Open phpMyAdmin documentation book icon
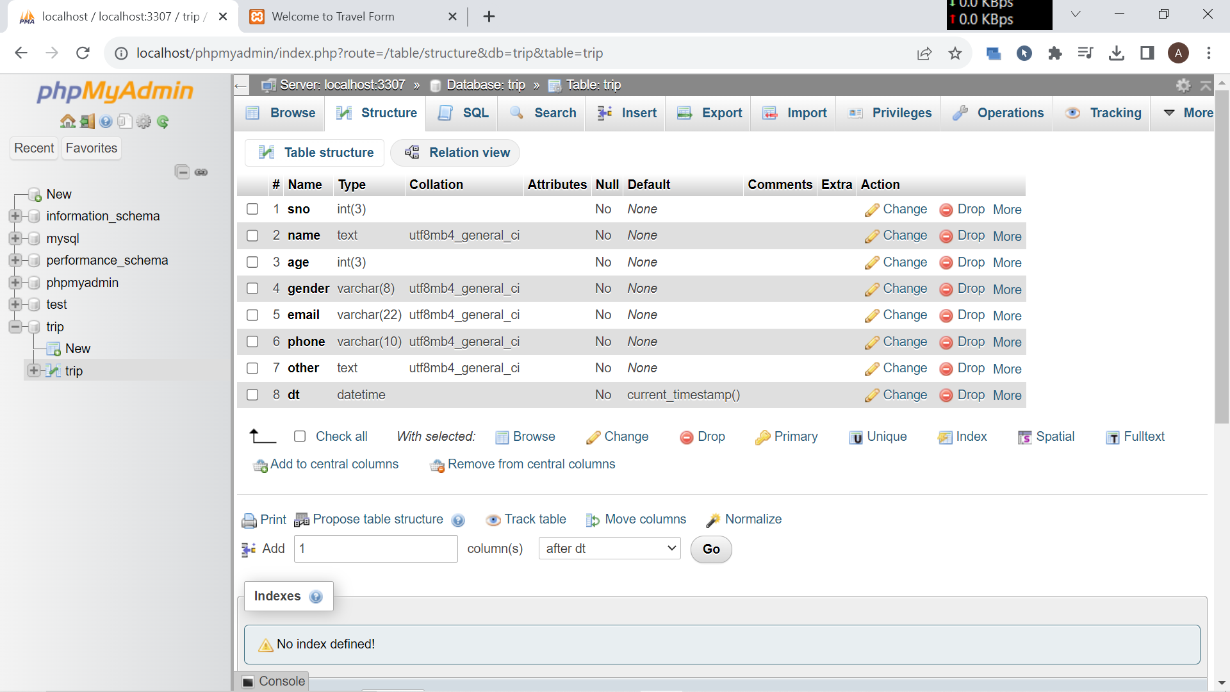 point(125,122)
